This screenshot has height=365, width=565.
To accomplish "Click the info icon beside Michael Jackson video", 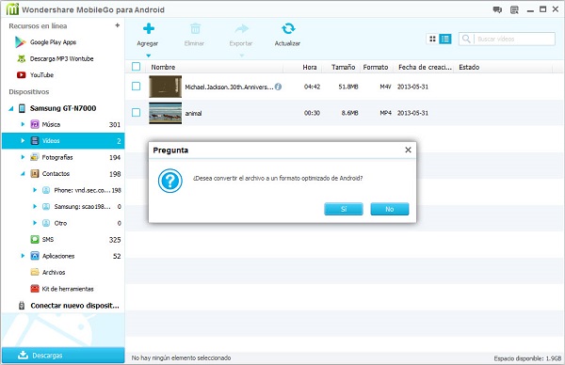I will 278,87.
